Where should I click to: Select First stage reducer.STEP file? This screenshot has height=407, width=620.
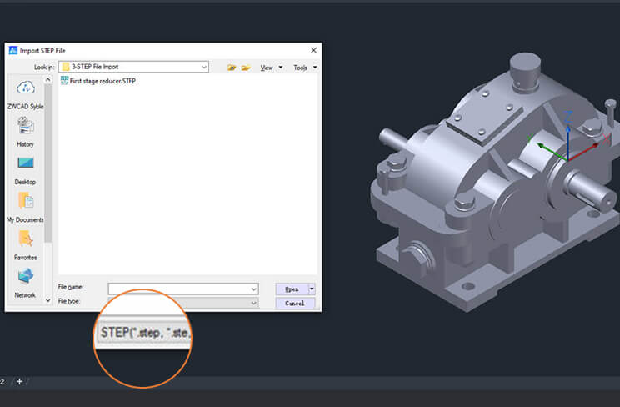[107, 82]
